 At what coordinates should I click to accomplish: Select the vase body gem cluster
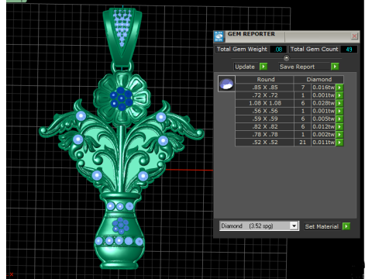pos(120,226)
